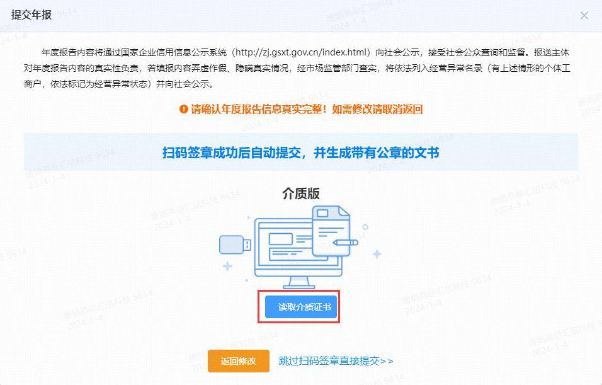Click the USB drive icon
Viewport: 602px width, 385px height.
pyautogui.click(x=235, y=244)
